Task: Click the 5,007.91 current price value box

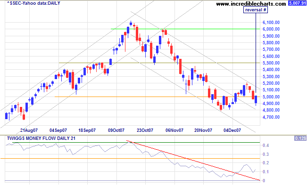Action: click(297, 3)
